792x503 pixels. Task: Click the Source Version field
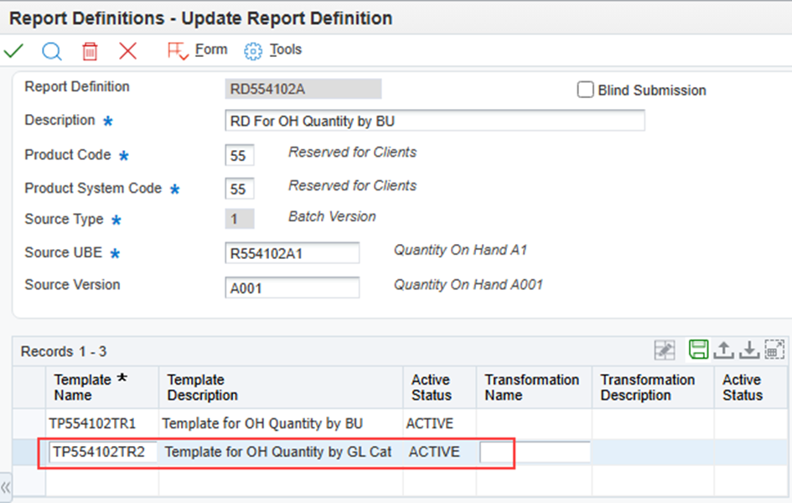[x=292, y=288]
